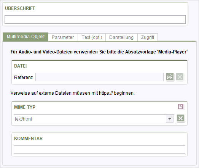This screenshot has height=168, width=199.
Task: Click inside the Referenz text field
Action: pos(99,77)
